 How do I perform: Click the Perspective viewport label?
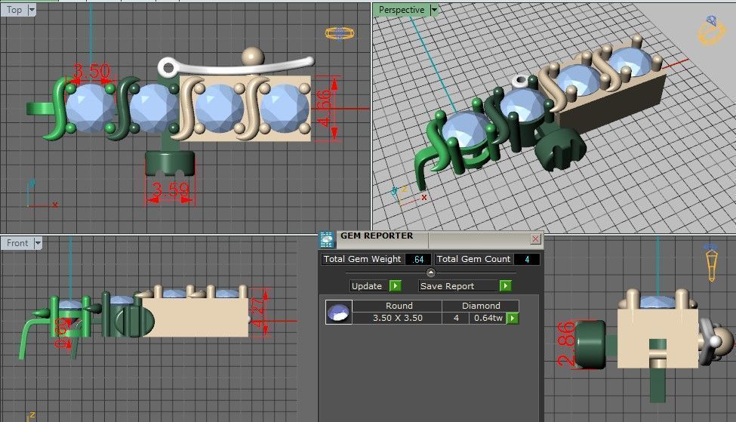pos(402,10)
